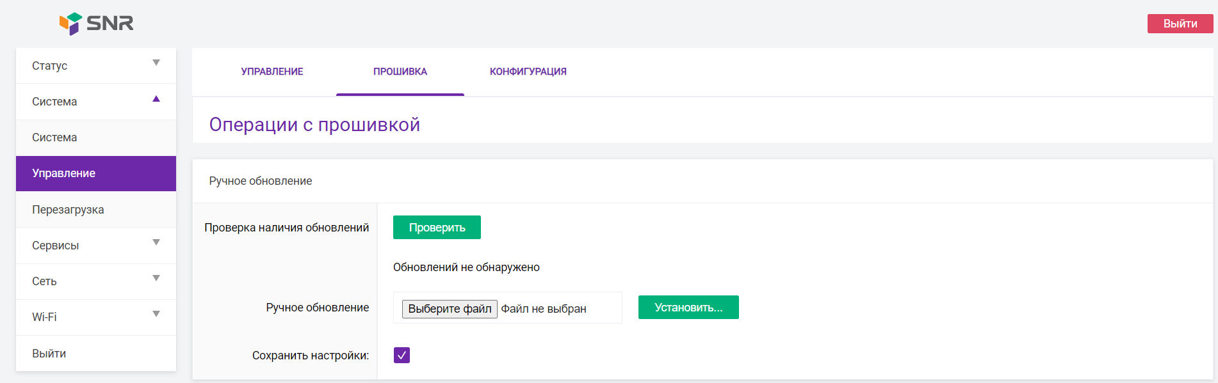Screen dimensions: 1218x383
Task: Expand the Wi-Fi menu arrow
Action: click(156, 314)
